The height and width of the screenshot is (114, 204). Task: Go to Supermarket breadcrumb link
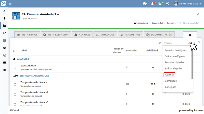pos(158,23)
